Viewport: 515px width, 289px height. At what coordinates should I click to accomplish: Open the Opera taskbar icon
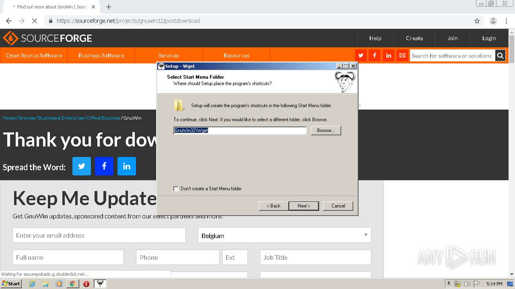[86, 284]
